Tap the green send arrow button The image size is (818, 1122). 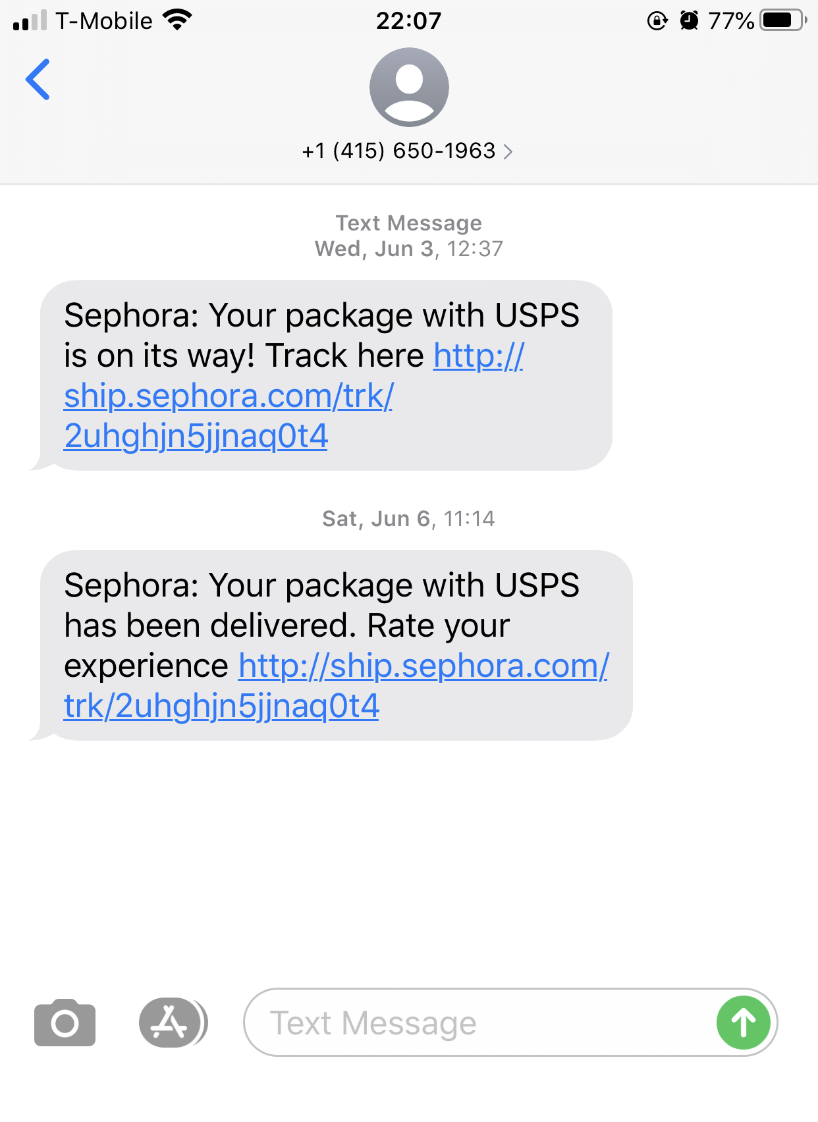744,1023
